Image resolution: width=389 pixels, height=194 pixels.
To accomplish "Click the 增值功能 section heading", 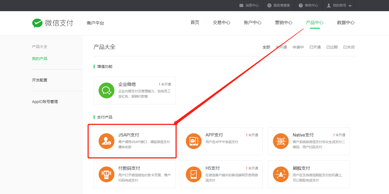I will coord(105,66).
